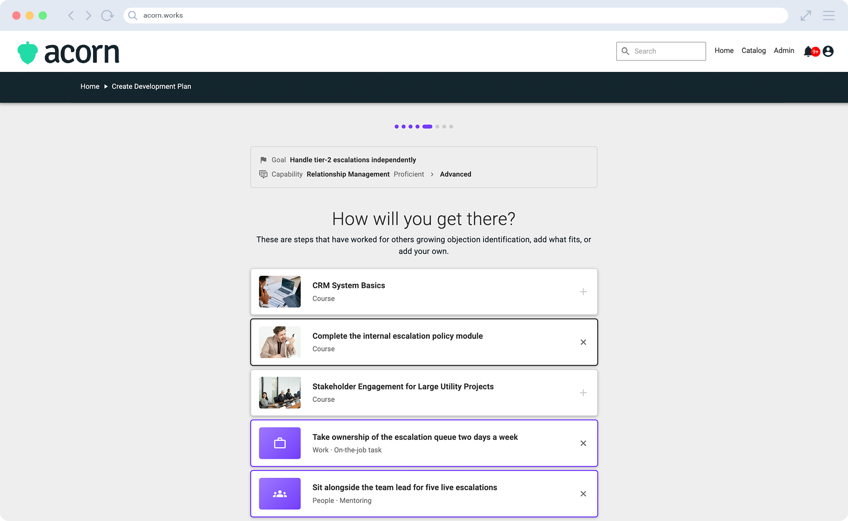Expand the browser window with arrow icon
The image size is (848, 521).
806,15
